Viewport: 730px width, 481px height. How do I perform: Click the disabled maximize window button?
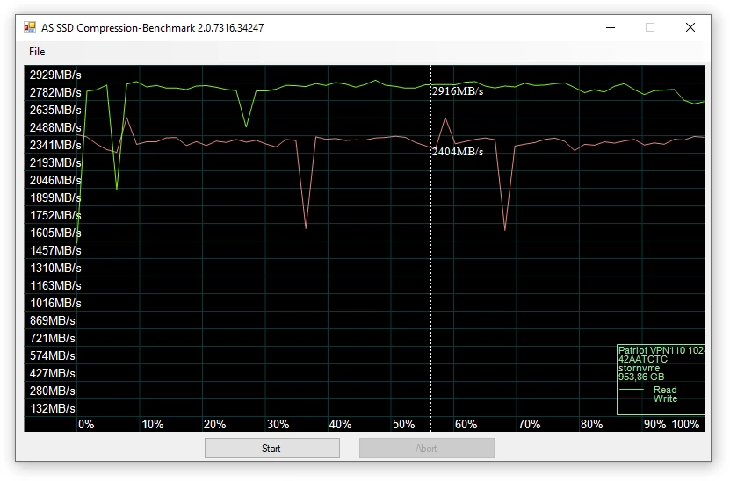[650, 27]
